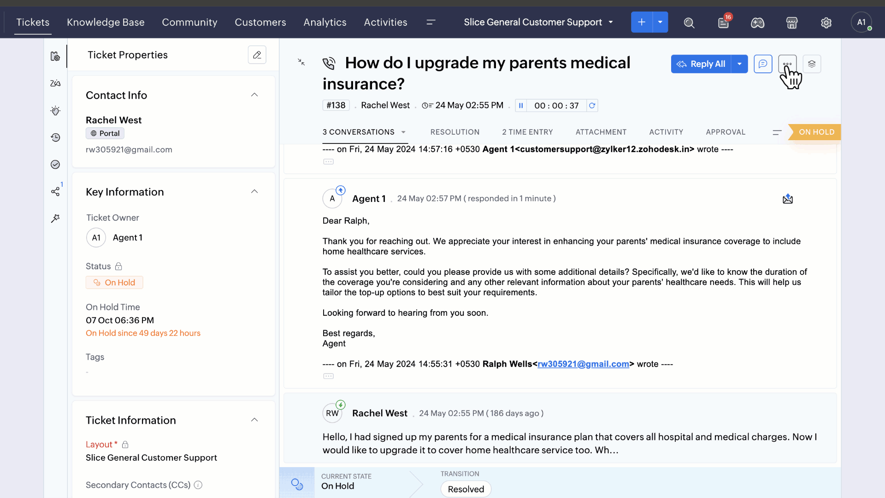Click the RW avatar on Rachel West's message
This screenshot has height=498, width=885.
click(332, 413)
